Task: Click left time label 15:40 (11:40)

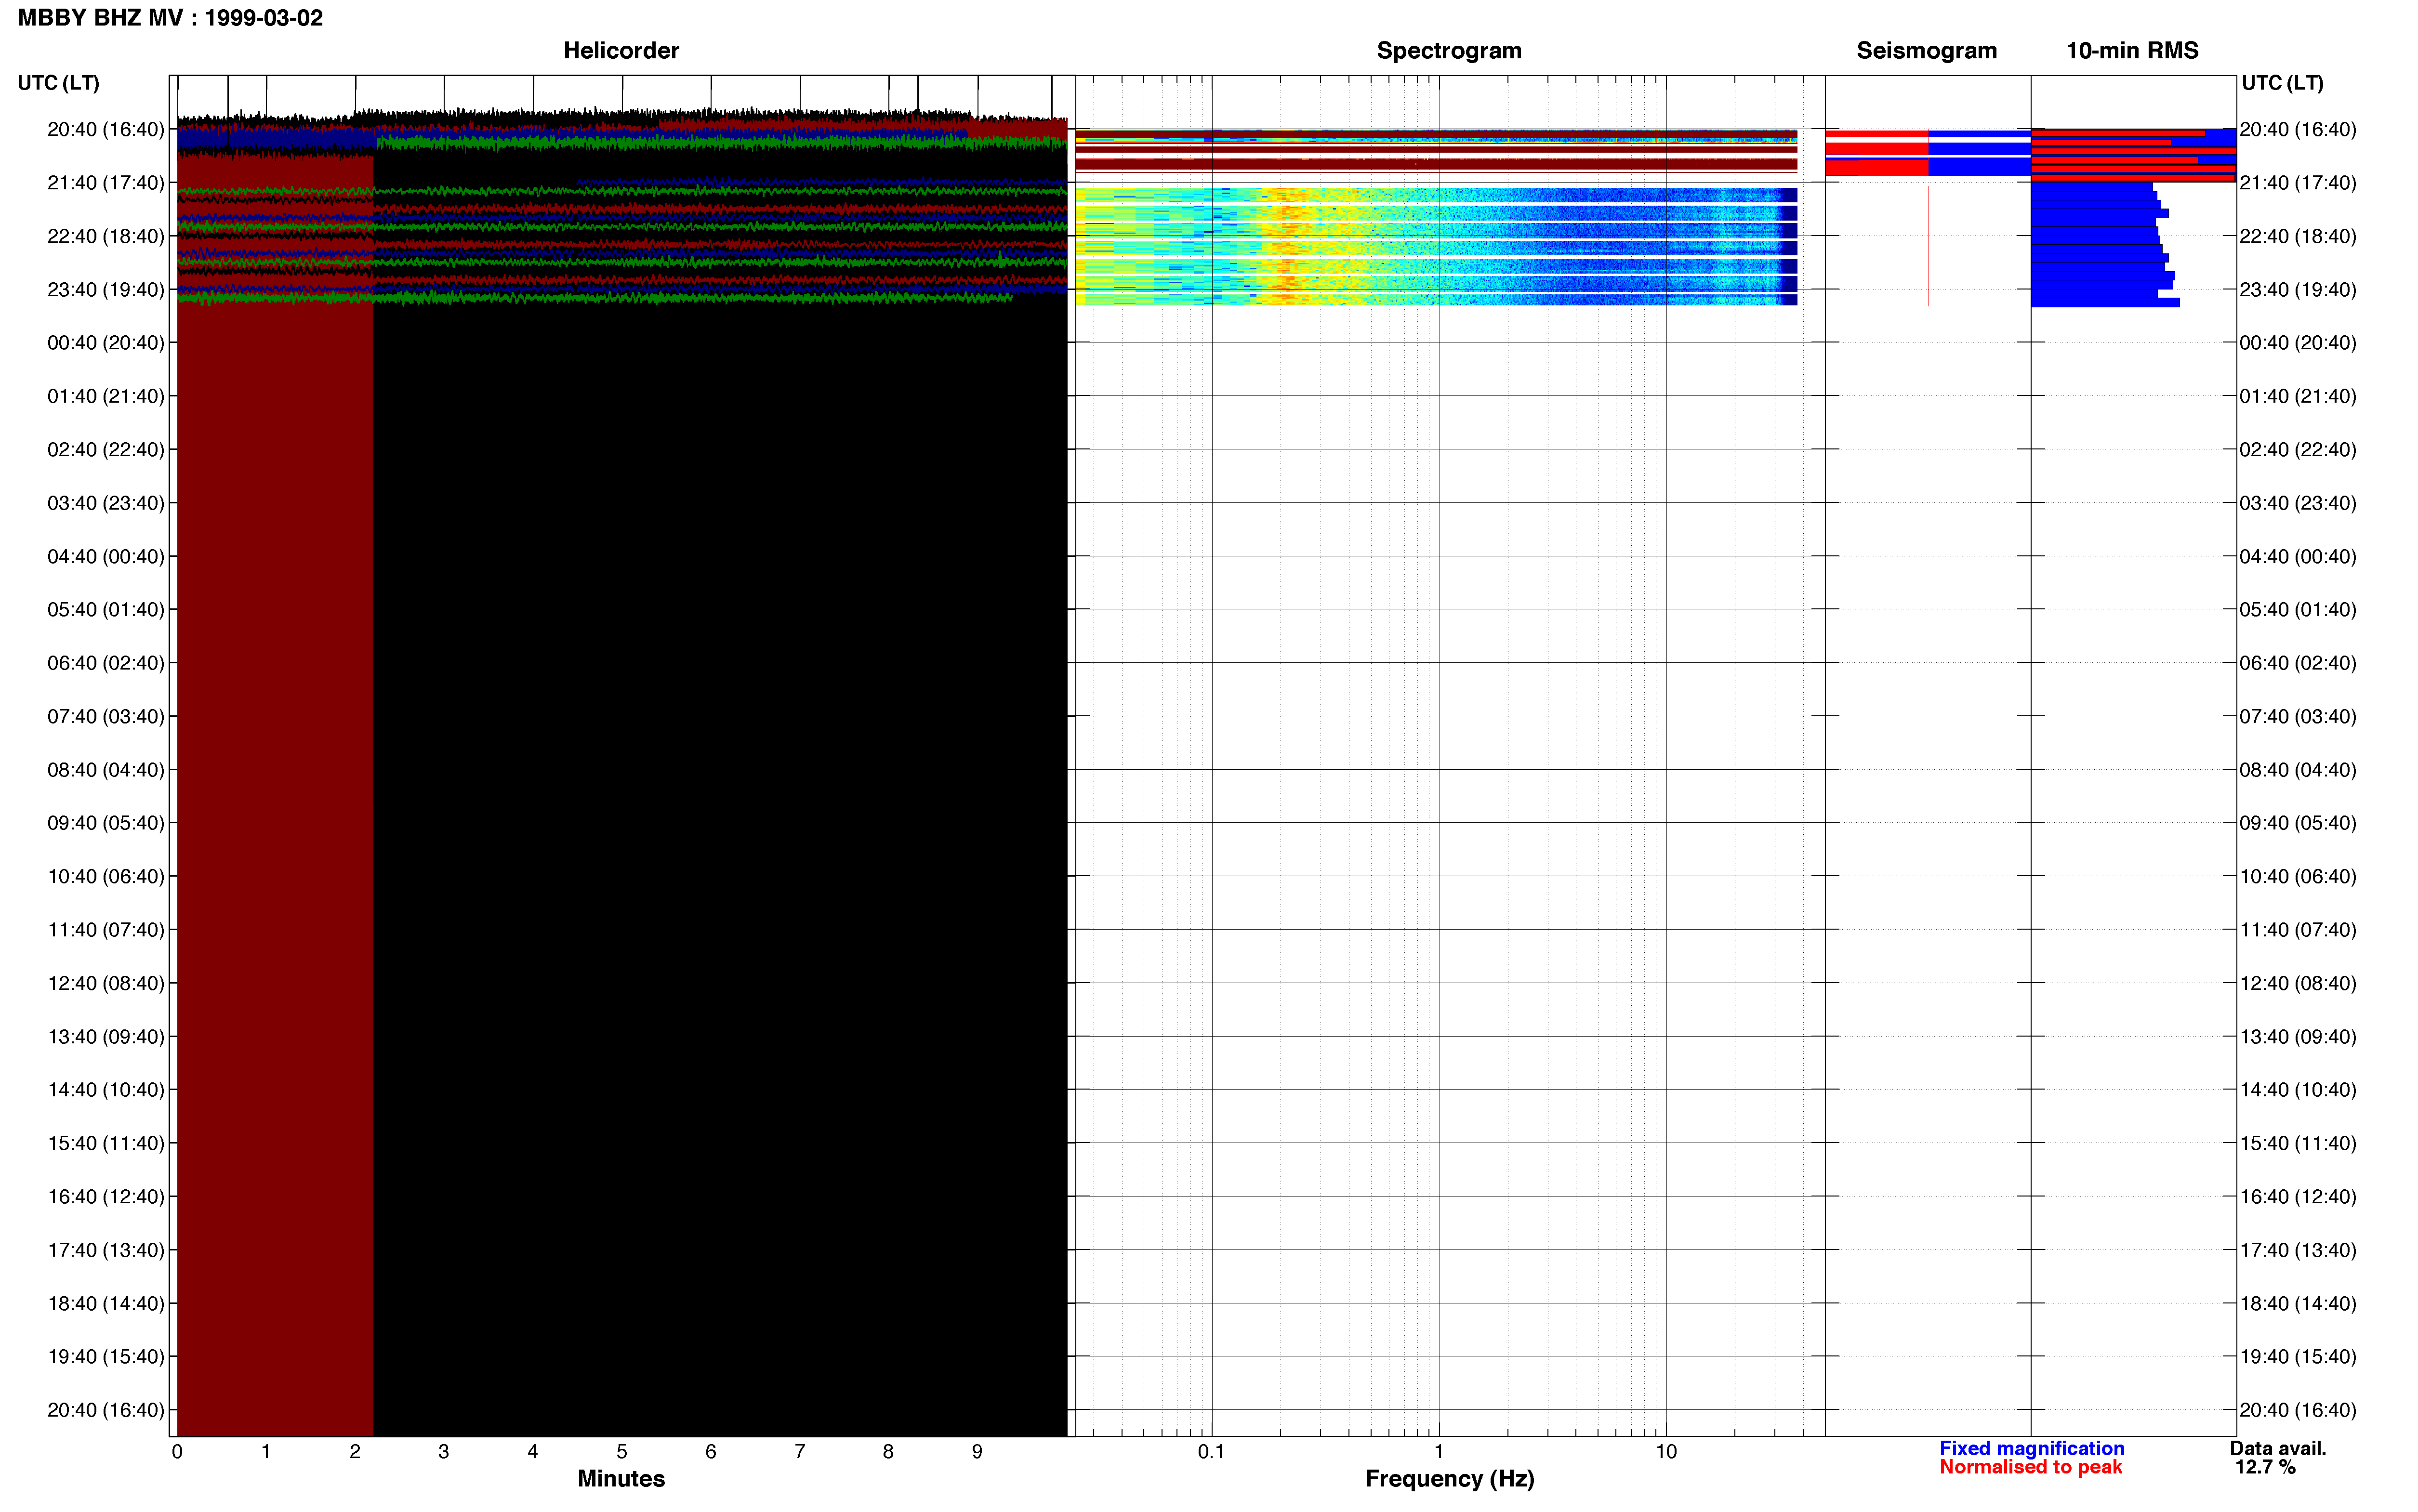Action: tap(105, 1143)
